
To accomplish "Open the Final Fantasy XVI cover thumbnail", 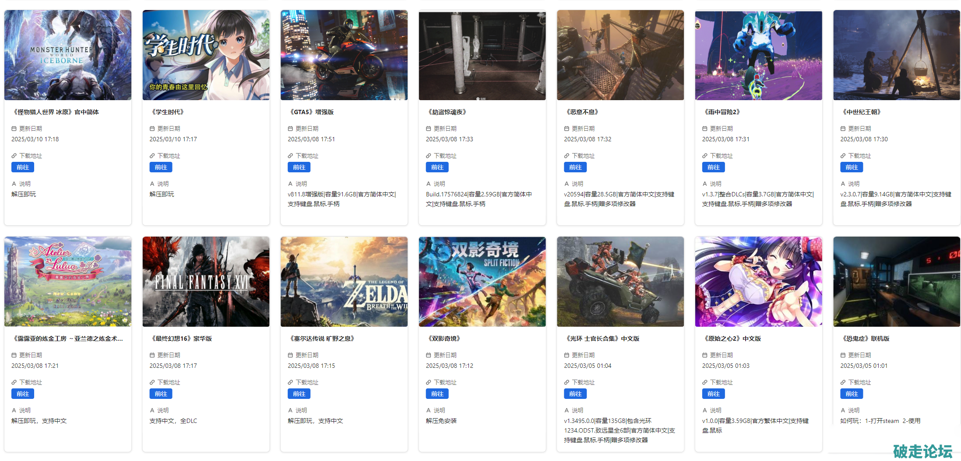I will point(206,282).
